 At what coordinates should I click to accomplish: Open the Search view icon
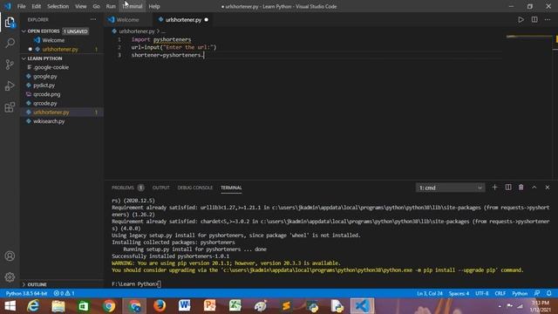tap(10, 44)
